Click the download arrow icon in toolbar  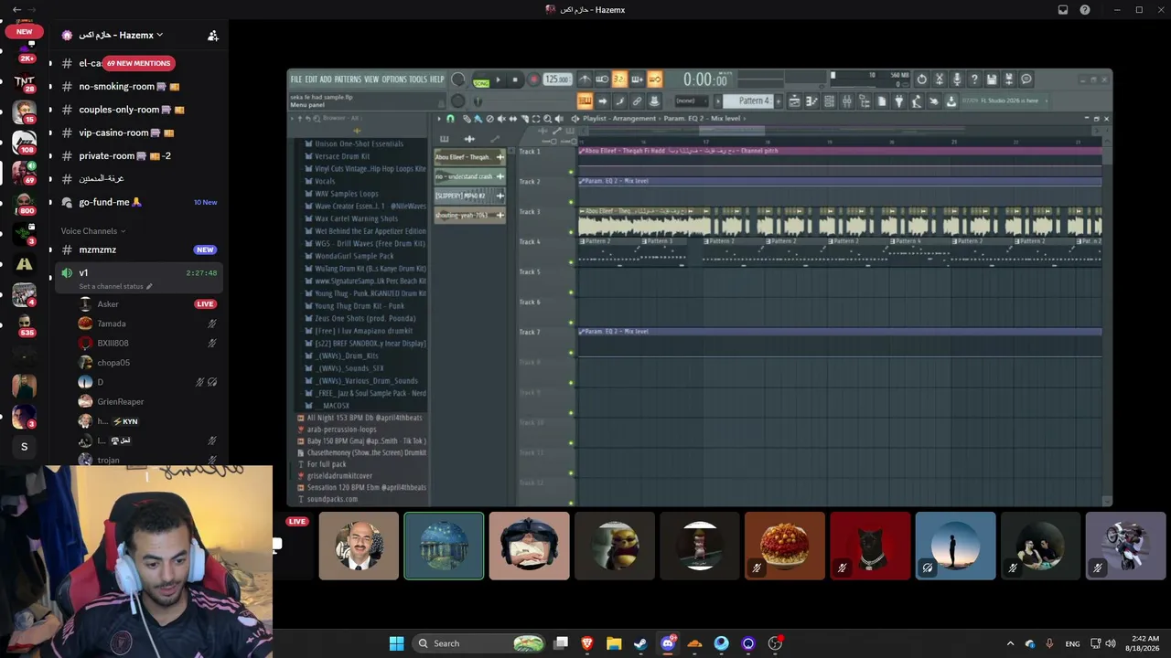[x=951, y=101]
